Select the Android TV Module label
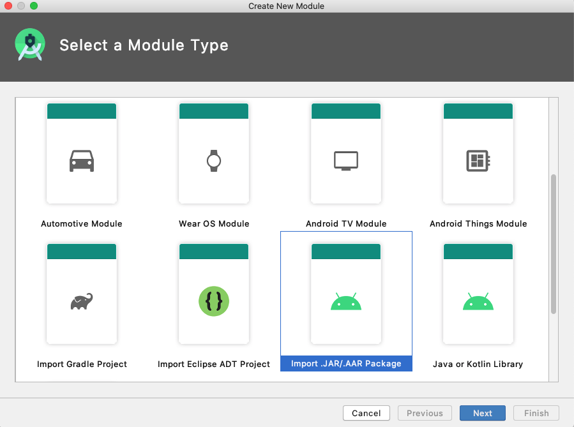This screenshot has width=574, height=427. coord(346,223)
